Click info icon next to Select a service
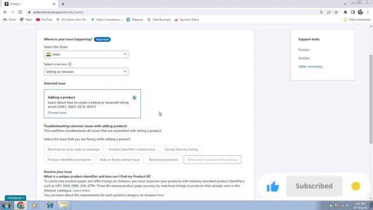The height and width of the screenshot is (210, 373). (69, 64)
